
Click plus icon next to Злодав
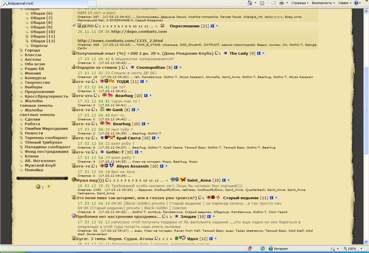click(x=214, y=216)
